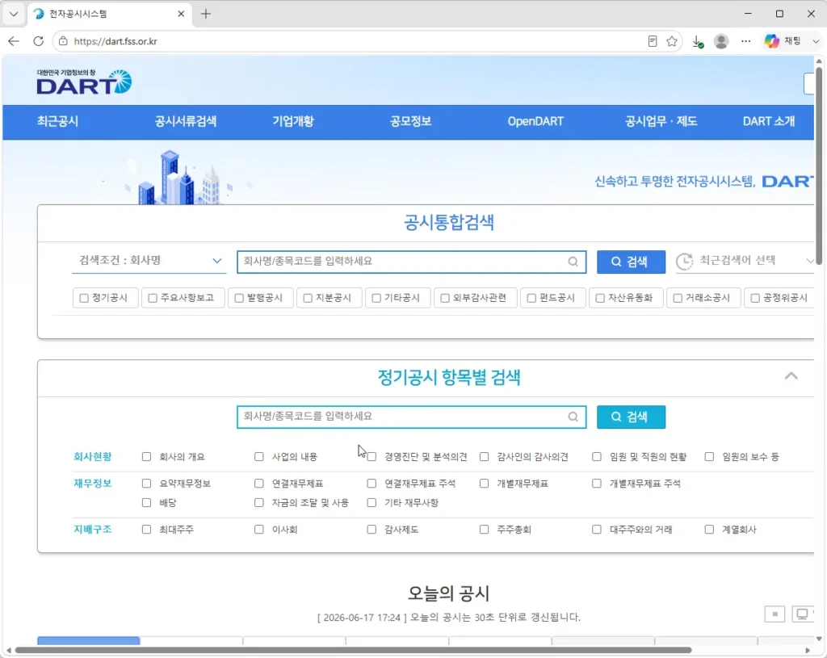
Task: Check the 기타공시 checkbox
Action: (x=376, y=299)
